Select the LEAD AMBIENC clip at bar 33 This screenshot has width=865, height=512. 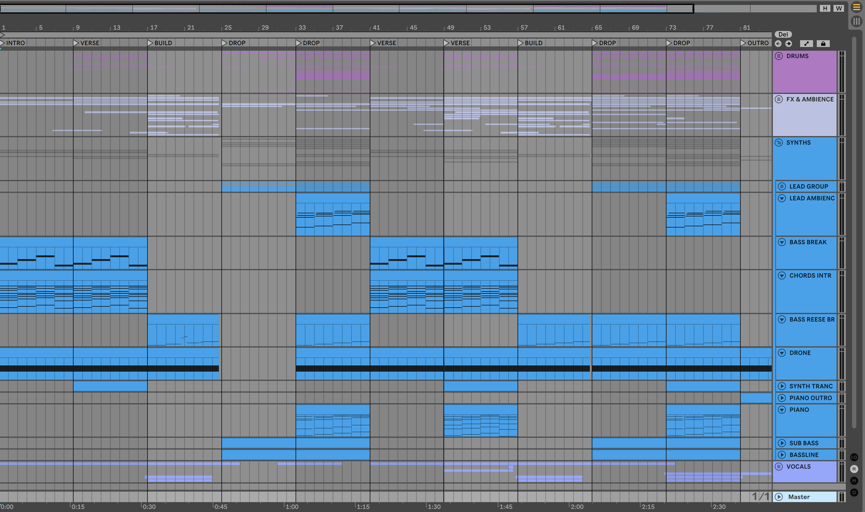(x=333, y=214)
